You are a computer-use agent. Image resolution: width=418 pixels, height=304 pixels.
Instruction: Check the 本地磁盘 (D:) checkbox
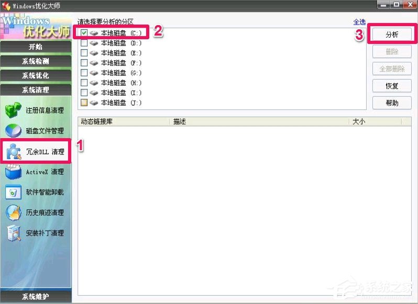84,43
